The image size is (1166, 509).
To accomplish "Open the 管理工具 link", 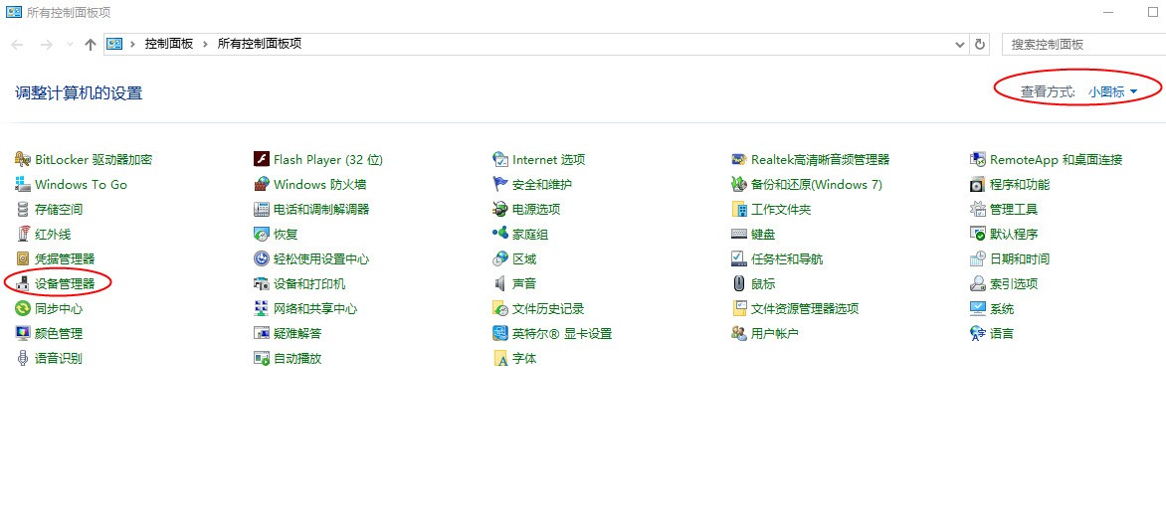I will click(1014, 210).
